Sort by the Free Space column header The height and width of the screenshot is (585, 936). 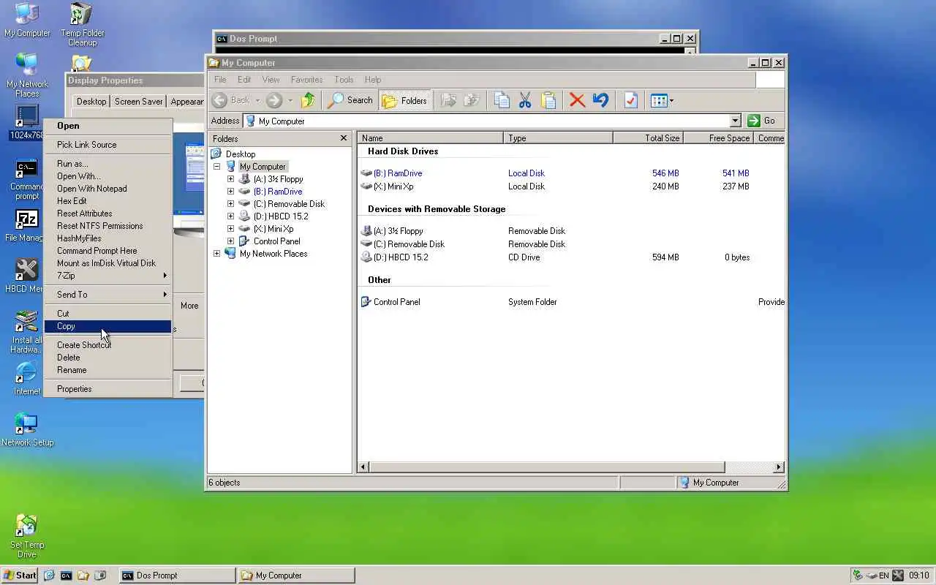pos(718,138)
